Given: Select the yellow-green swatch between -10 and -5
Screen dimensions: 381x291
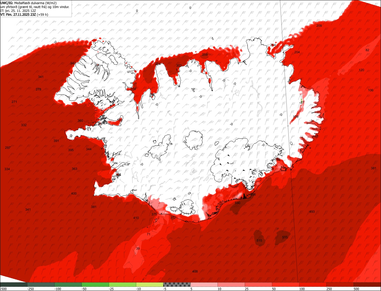Looking at the screenshot, I should tap(150, 284).
